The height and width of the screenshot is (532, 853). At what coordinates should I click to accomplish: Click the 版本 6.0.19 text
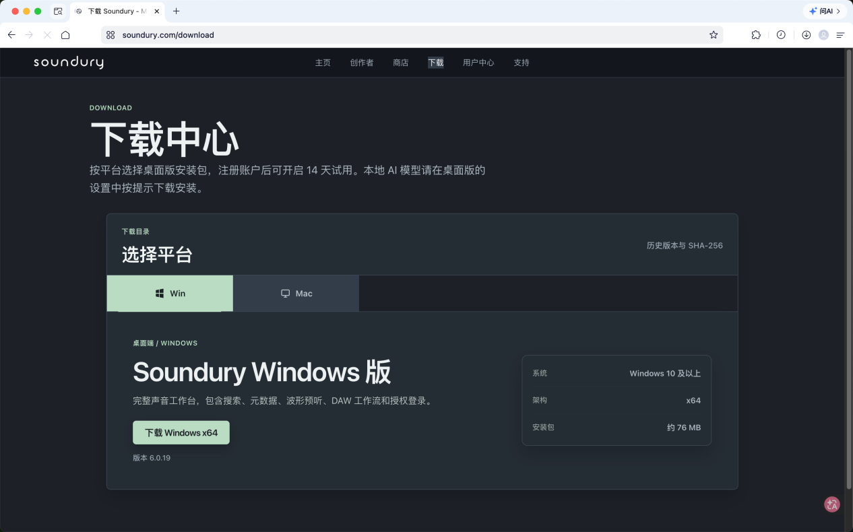coord(152,458)
